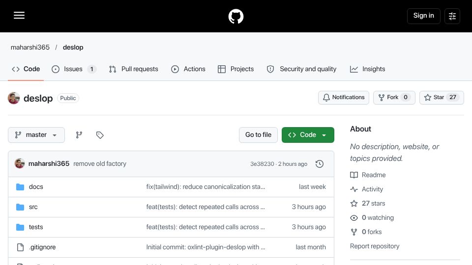Open commit hash 3e38230
The height and width of the screenshot is (265, 472).
pyautogui.click(x=262, y=164)
